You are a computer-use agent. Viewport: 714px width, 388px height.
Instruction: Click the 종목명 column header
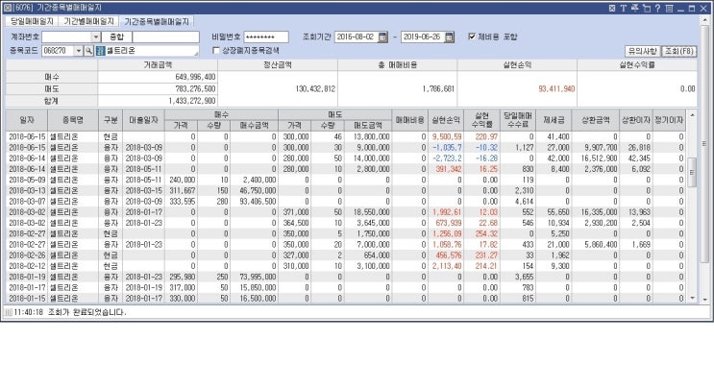coord(73,120)
